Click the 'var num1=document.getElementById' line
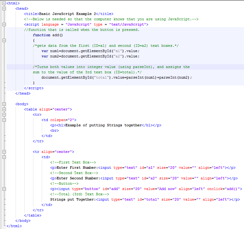This screenshot has height=229, width=244. [90, 51]
